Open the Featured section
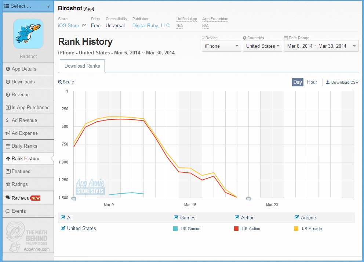This screenshot has width=364, height=262. point(28,171)
